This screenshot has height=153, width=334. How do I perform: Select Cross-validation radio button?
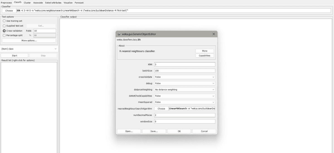pyautogui.click(x=4, y=31)
